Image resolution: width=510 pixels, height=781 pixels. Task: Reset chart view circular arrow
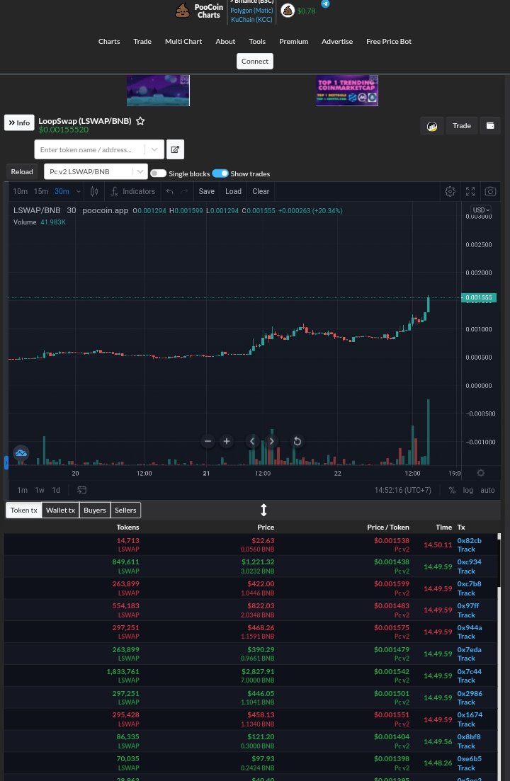pos(297,441)
